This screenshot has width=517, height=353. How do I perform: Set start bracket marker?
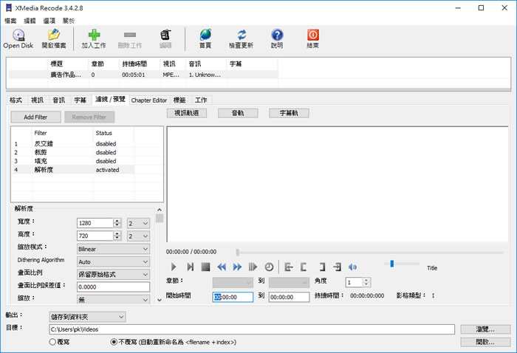tap(304, 267)
